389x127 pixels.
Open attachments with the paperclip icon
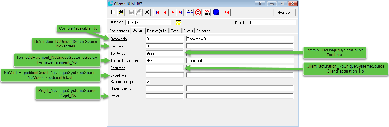(x=216, y=13)
